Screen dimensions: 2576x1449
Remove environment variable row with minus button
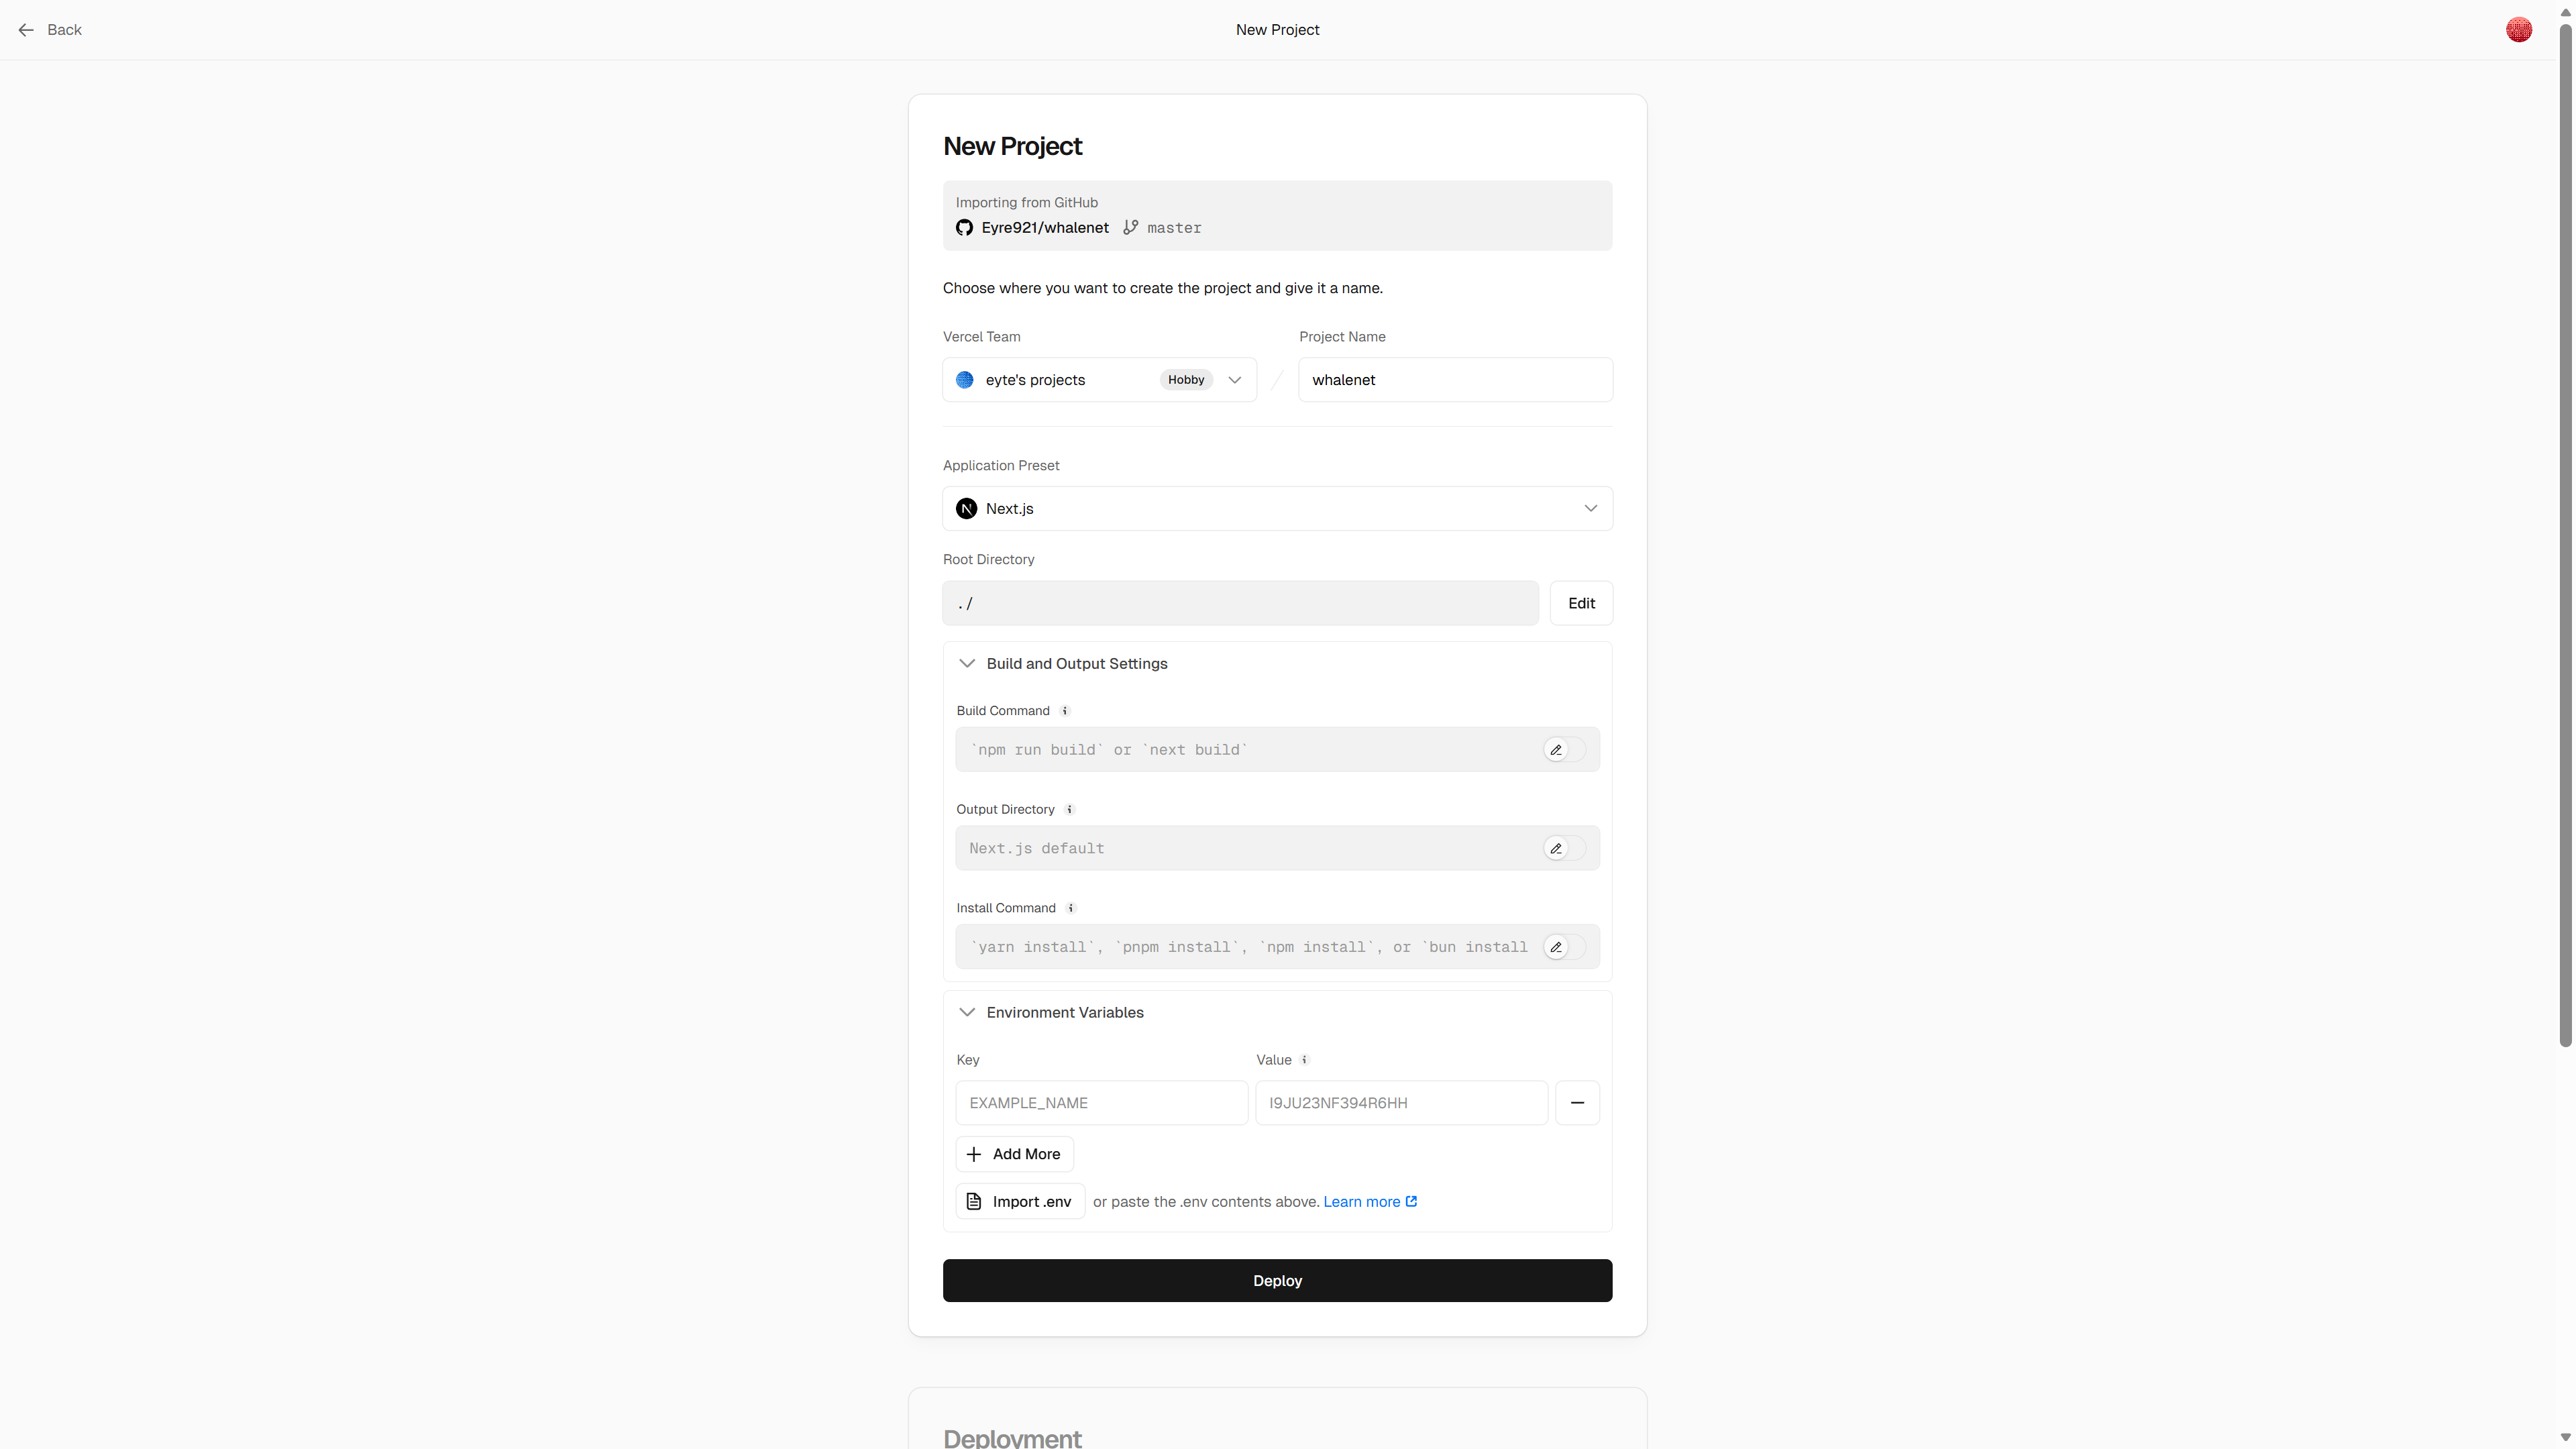pos(1577,1103)
